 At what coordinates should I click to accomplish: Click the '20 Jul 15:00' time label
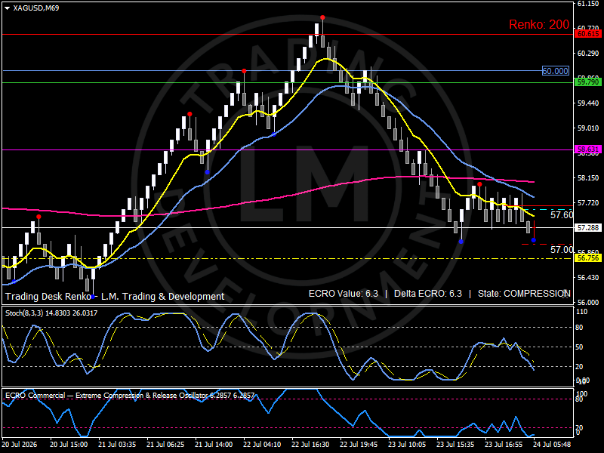pyautogui.click(x=69, y=444)
